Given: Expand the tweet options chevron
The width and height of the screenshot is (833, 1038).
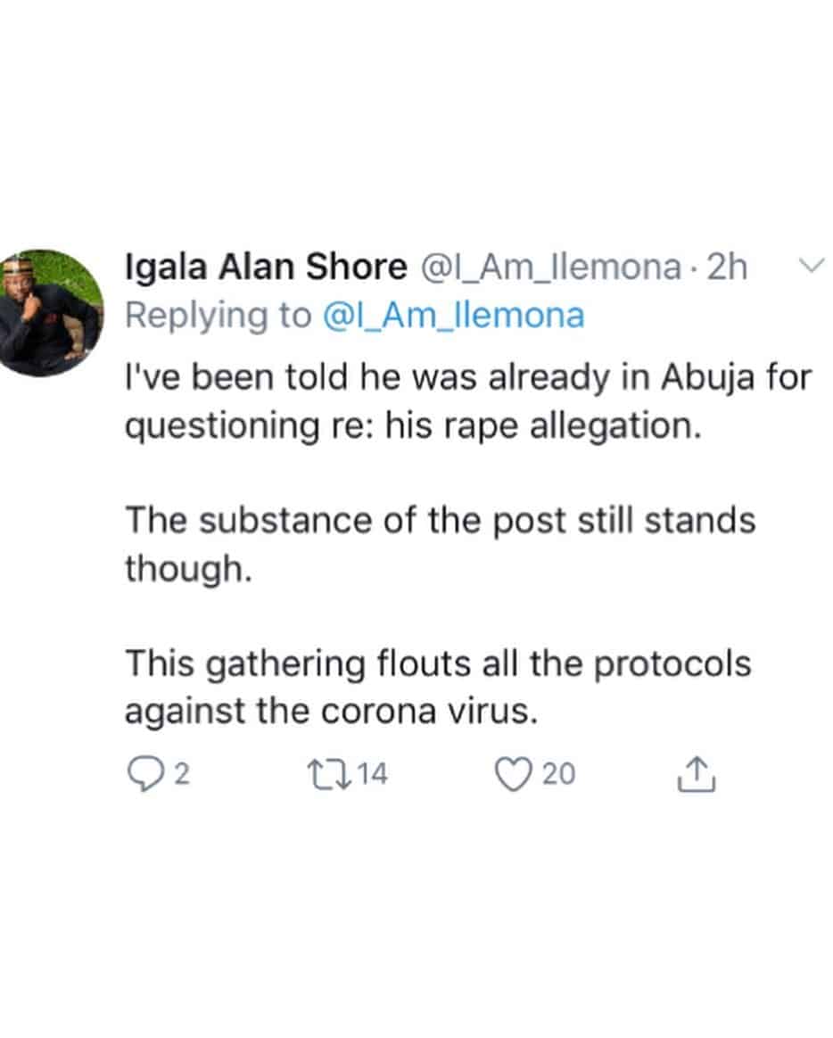Looking at the screenshot, I should 811,266.
